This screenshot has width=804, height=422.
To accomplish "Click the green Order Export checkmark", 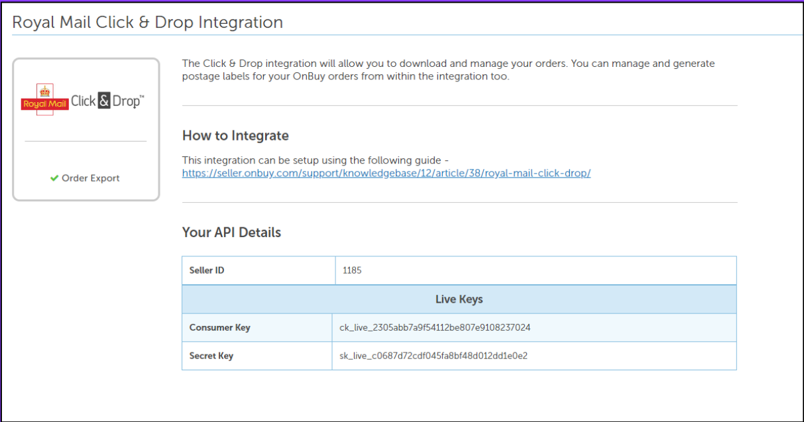I will point(54,178).
